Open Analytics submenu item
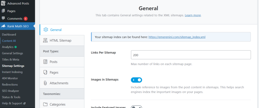The width and height of the screenshot is (259, 108). pos(8,47)
